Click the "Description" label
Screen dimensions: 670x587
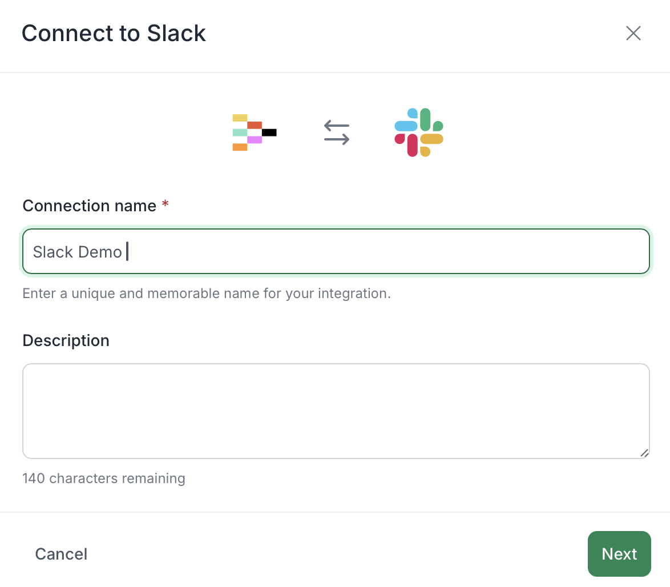[x=66, y=340]
